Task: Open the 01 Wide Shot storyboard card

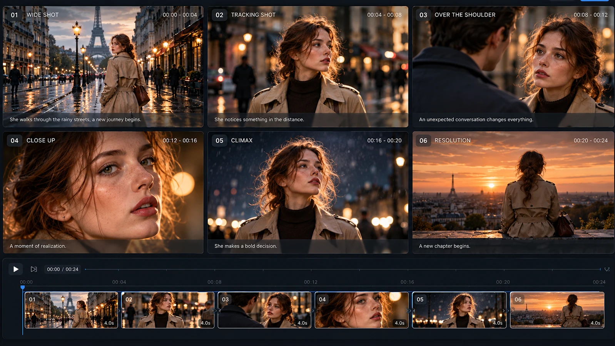Action: click(103, 67)
